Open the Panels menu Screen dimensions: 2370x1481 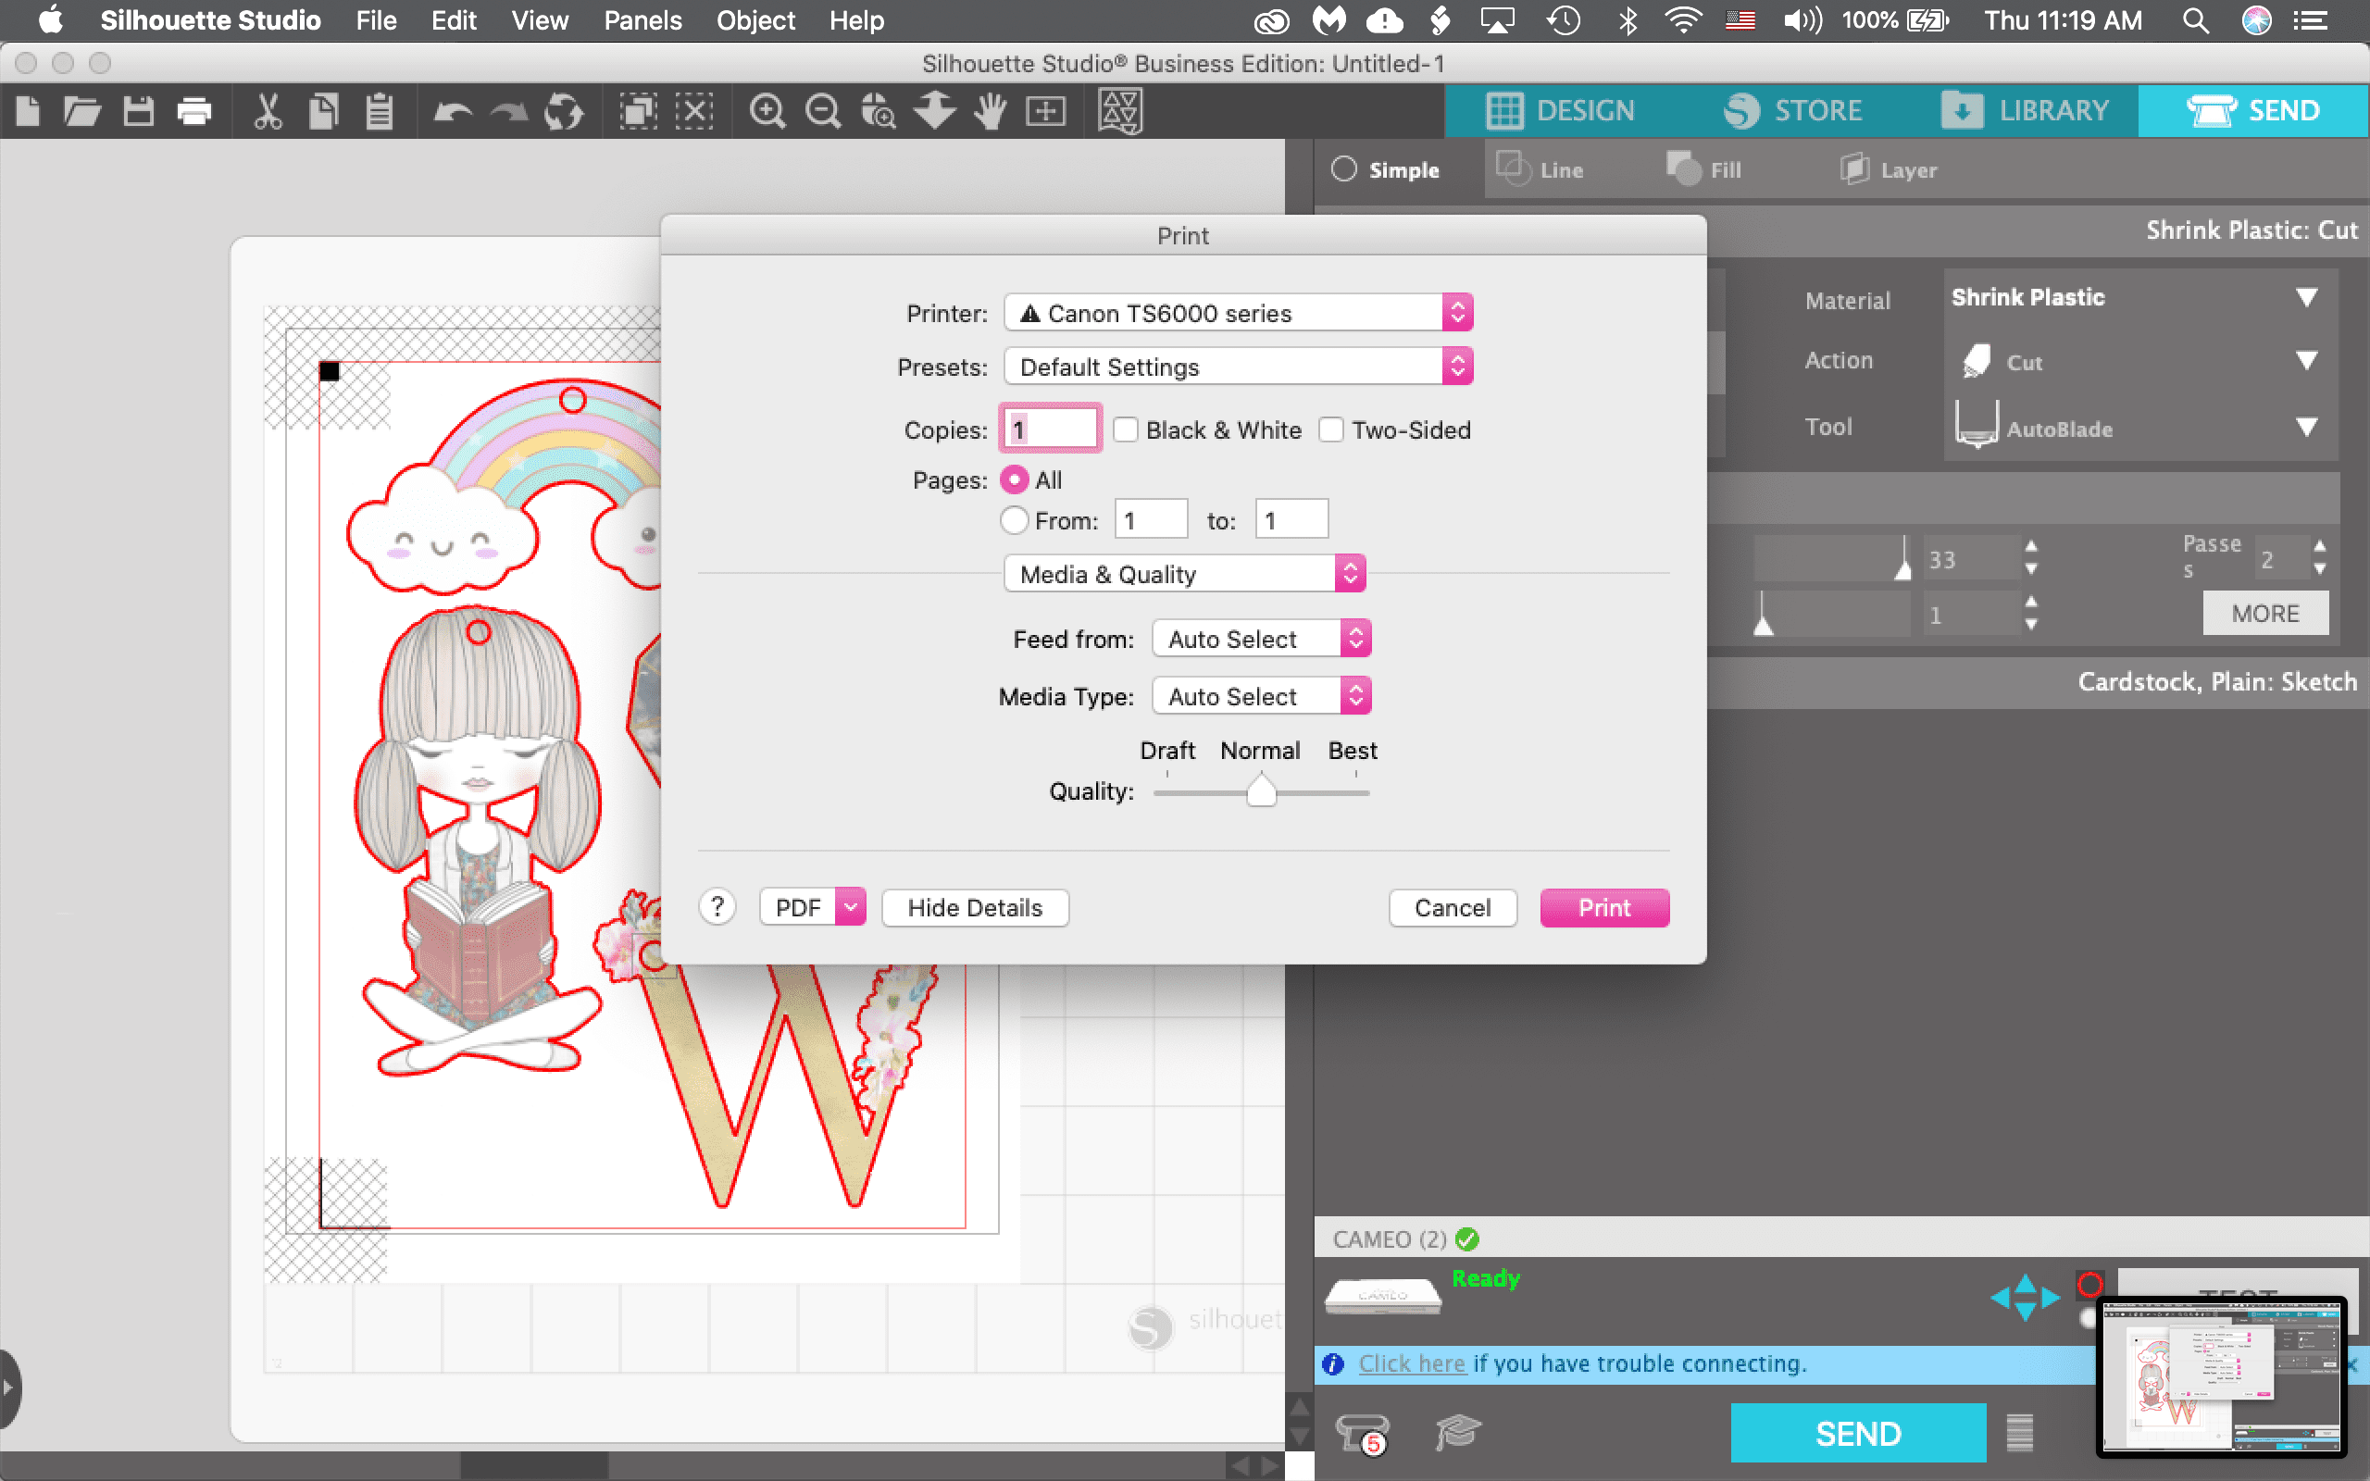642,20
